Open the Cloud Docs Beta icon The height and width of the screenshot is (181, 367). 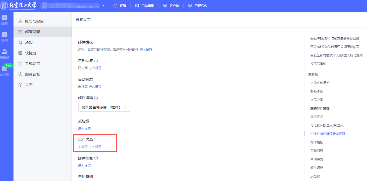point(5,70)
